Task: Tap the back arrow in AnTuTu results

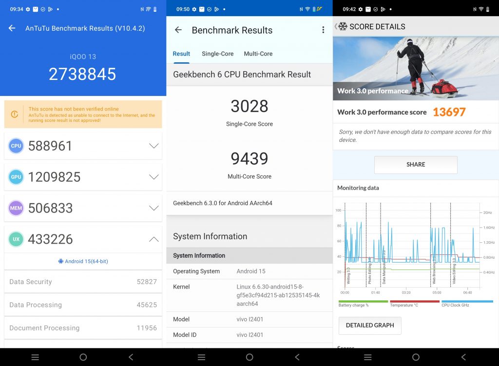Action: click(12, 28)
